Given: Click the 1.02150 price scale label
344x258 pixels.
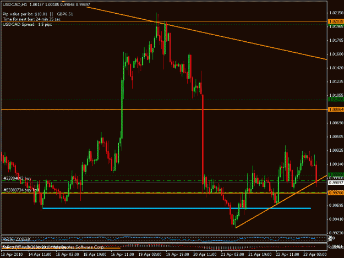Looking at the screenshot, I should pyautogui.click(x=336, y=13).
